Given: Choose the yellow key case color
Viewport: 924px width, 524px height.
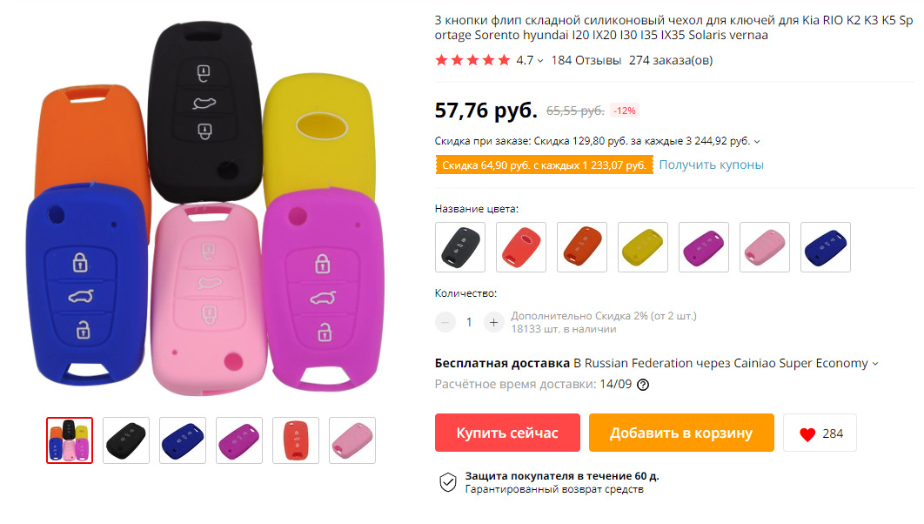Looking at the screenshot, I should pos(643,247).
